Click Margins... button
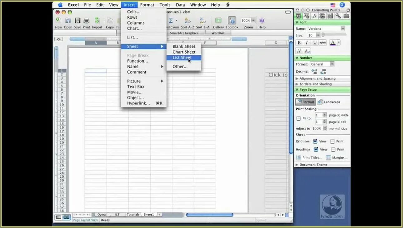 pyautogui.click(x=337, y=158)
